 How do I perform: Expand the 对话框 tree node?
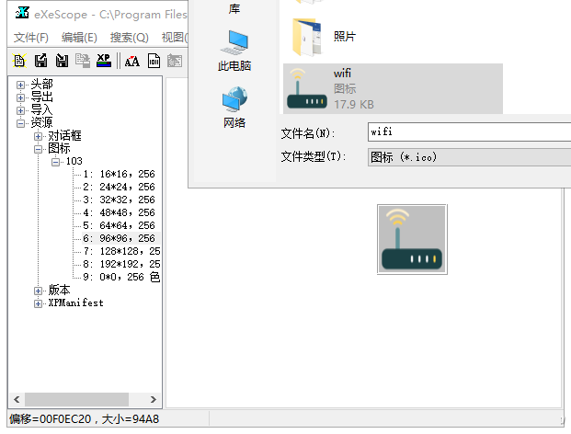click(x=38, y=136)
